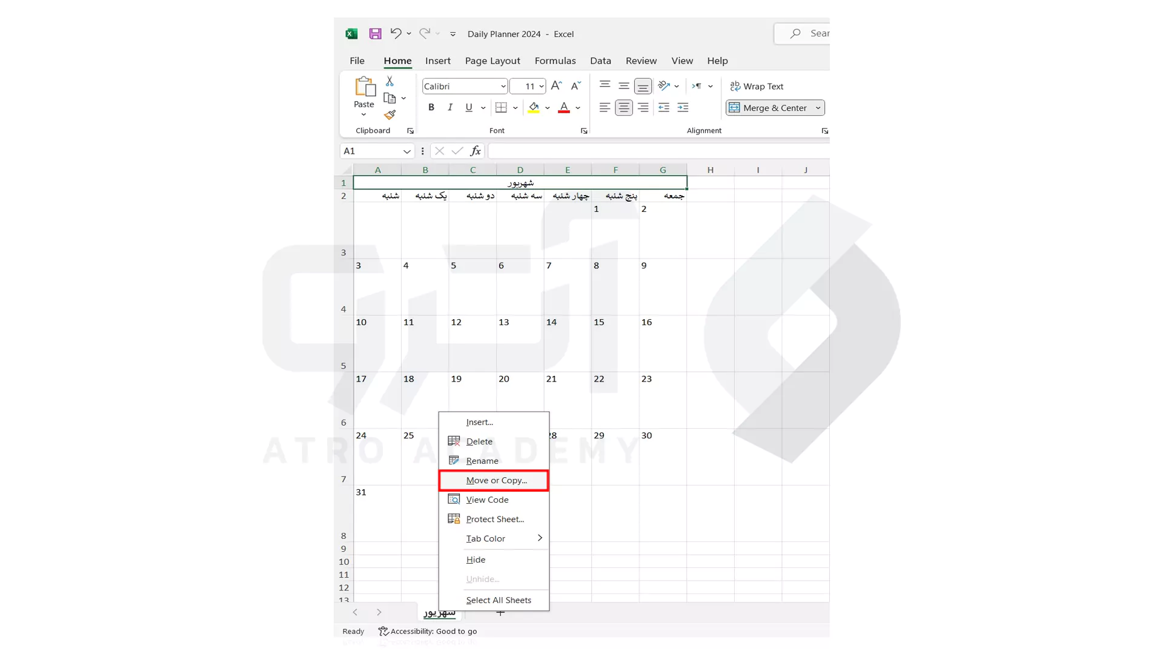Select Move or Copy from context menu
This screenshot has width=1163, height=654.
[x=496, y=480]
